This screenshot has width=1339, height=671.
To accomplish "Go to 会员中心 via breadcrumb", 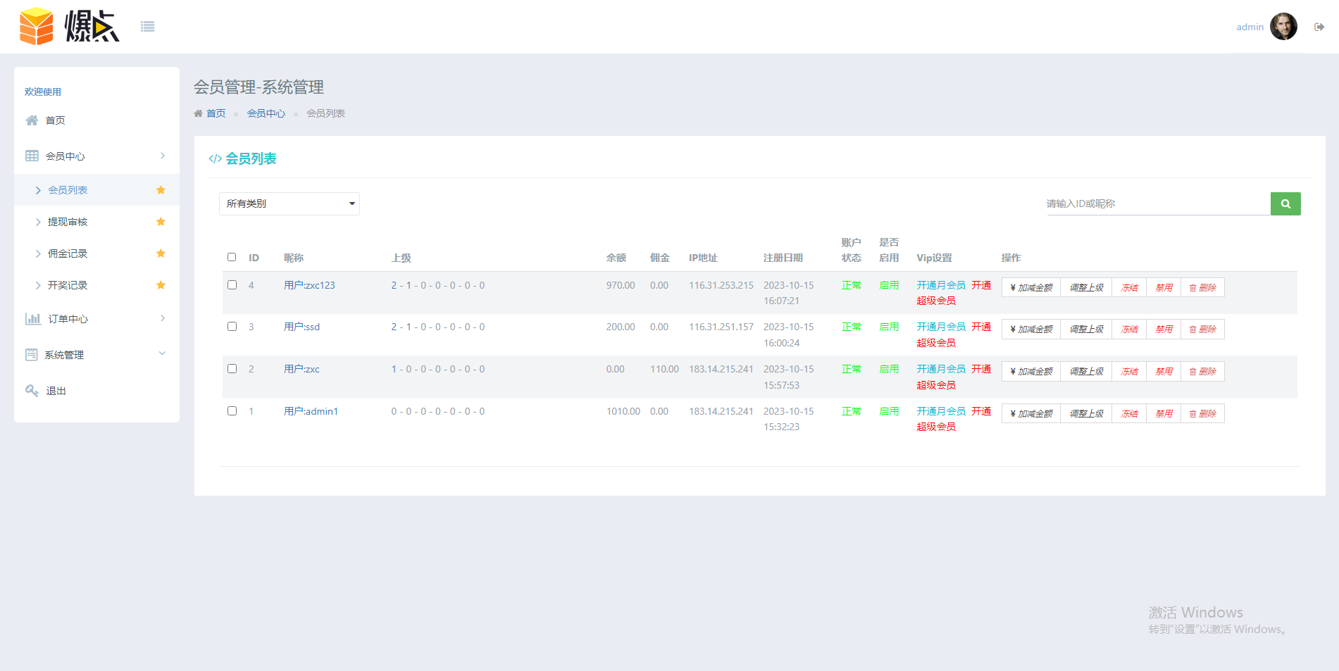I will [x=266, y=113].
